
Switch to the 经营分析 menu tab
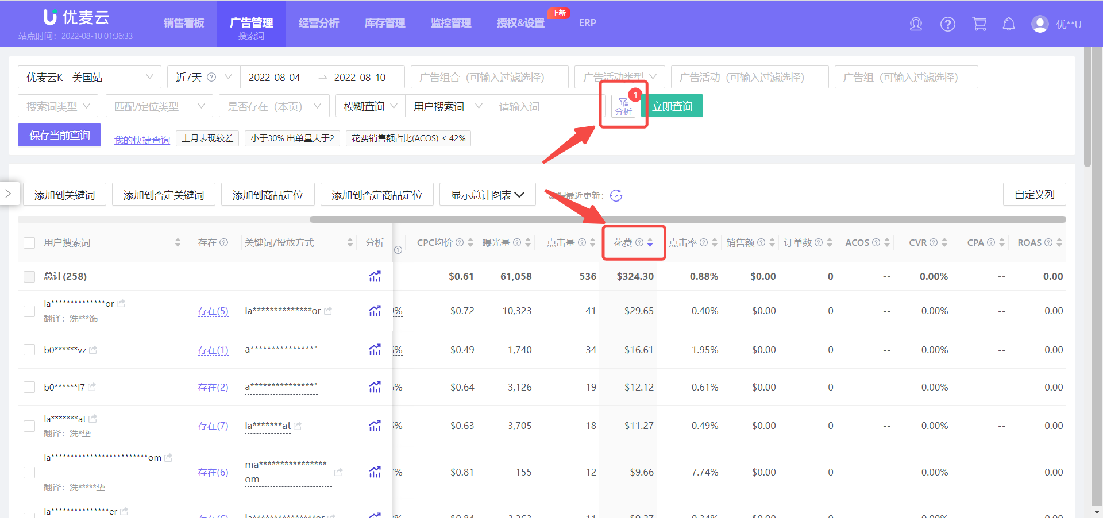tap(319, 23)
